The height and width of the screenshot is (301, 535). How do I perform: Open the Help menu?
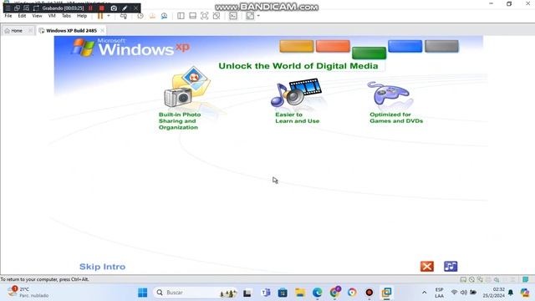(82, 16)
